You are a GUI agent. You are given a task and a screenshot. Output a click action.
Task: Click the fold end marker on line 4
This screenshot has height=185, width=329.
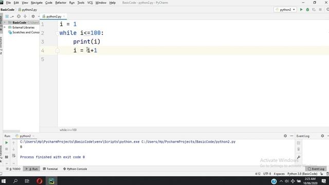(x=58, y=50)
